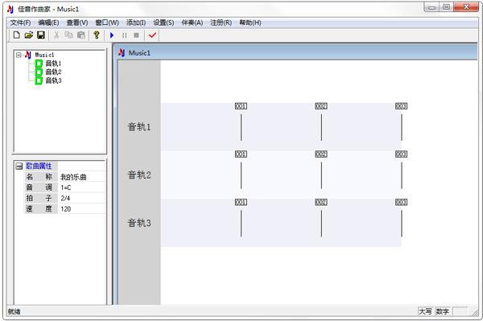Save the music with floppy disk icon

(41, 35)
